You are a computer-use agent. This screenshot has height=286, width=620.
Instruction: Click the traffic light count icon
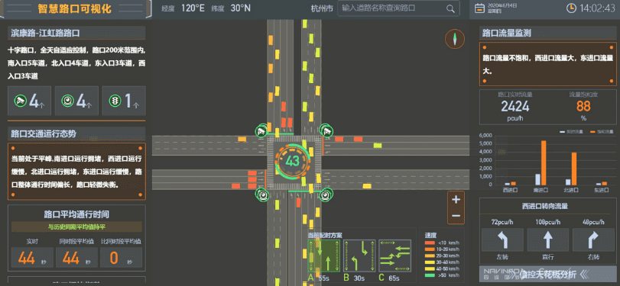tap(115, 101)
